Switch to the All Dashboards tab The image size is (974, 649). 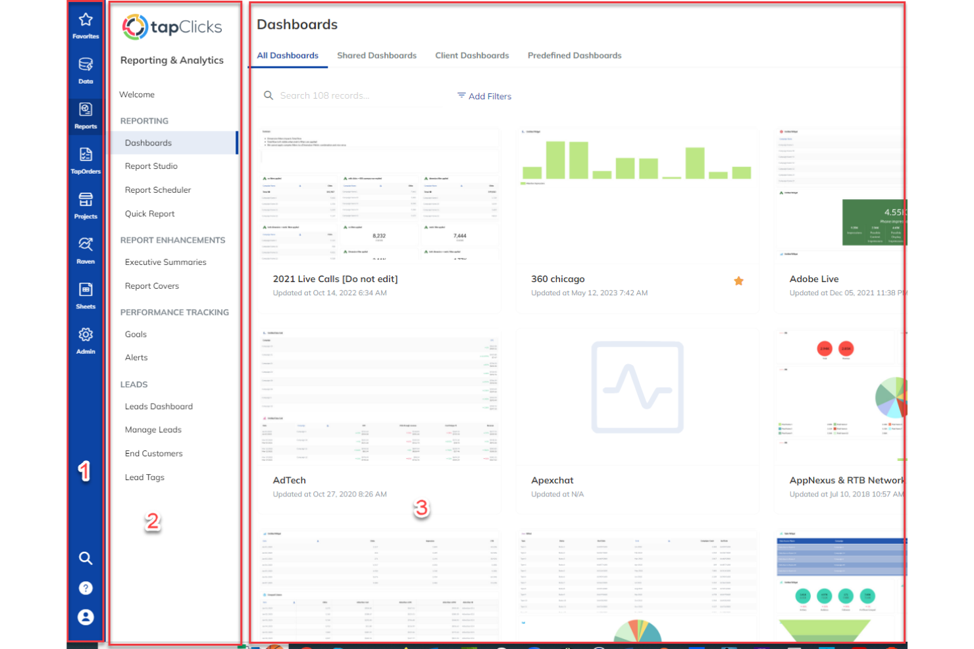click(x=288, y=56)
